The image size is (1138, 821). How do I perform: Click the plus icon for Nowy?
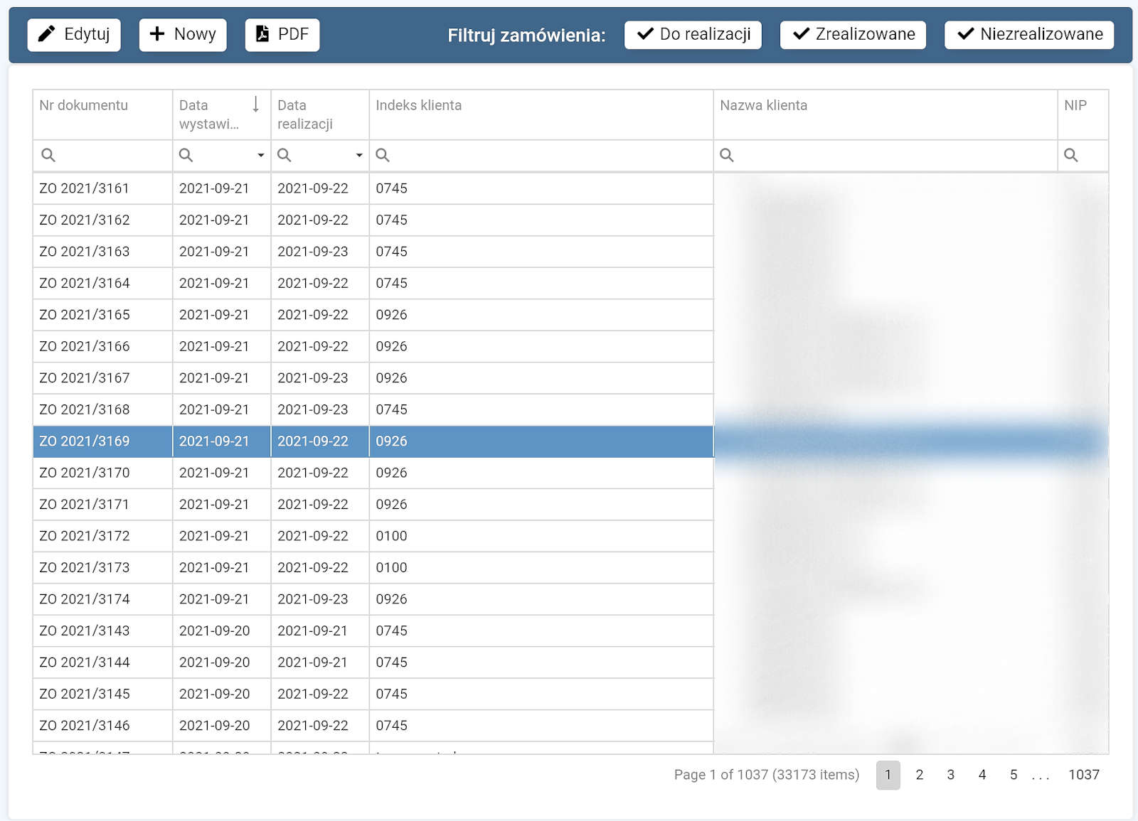pos(157,34)
